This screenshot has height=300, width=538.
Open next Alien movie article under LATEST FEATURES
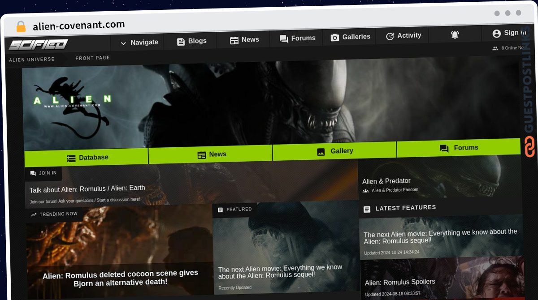[441, 236]
